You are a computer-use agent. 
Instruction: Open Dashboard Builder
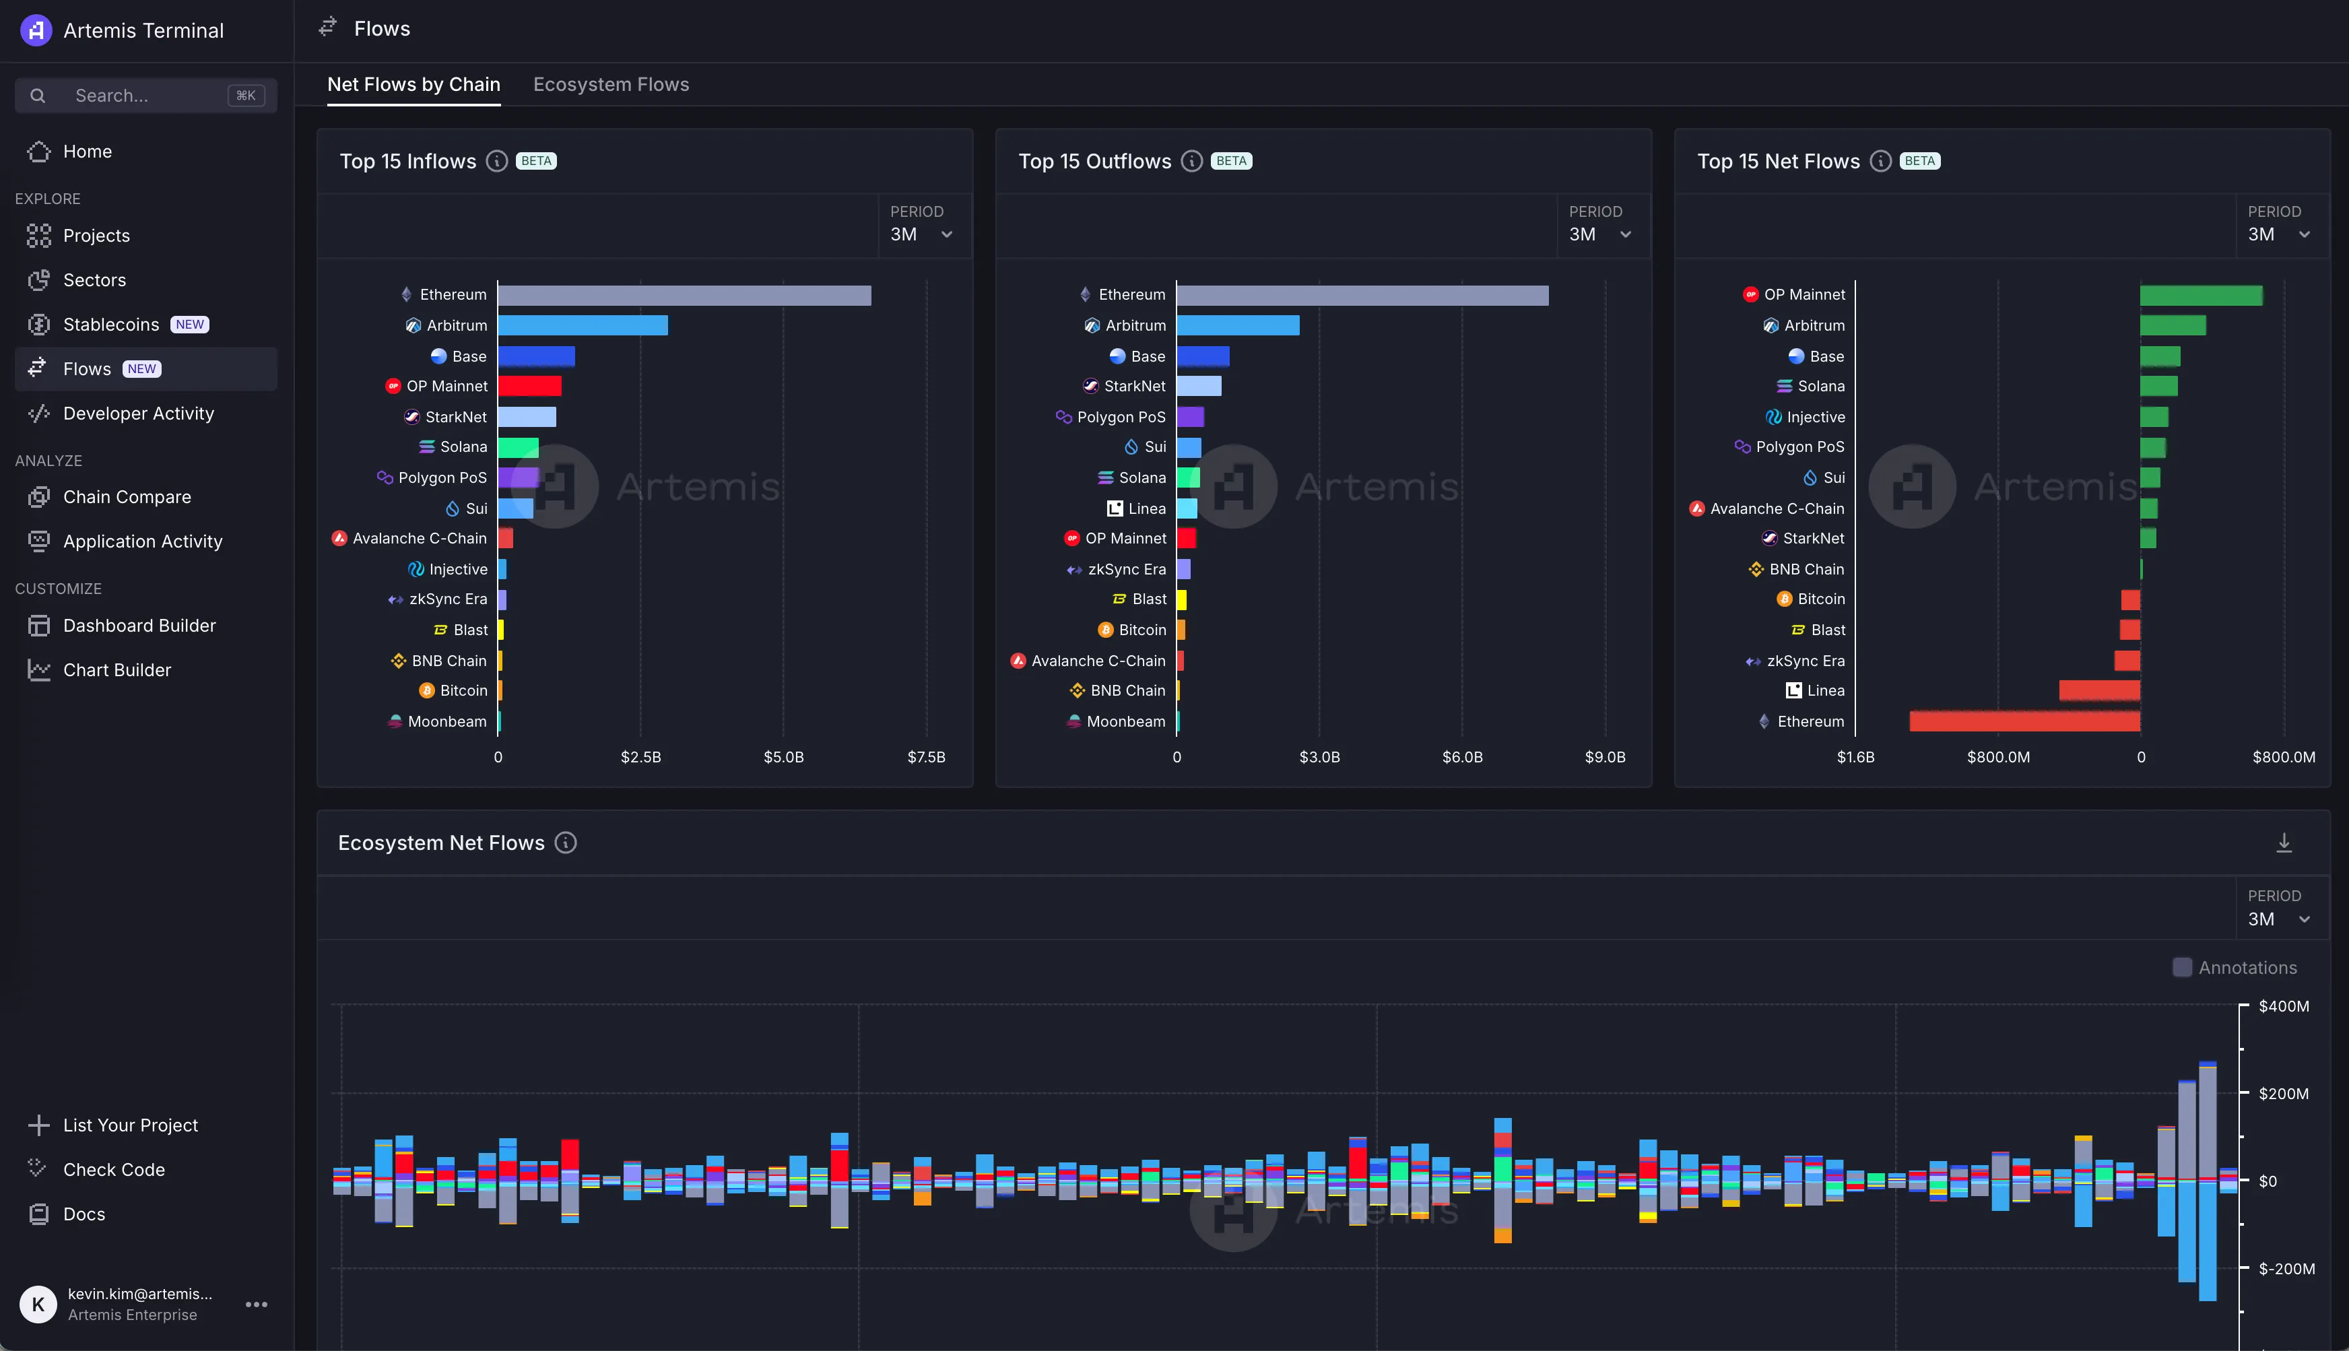[145, 626]
